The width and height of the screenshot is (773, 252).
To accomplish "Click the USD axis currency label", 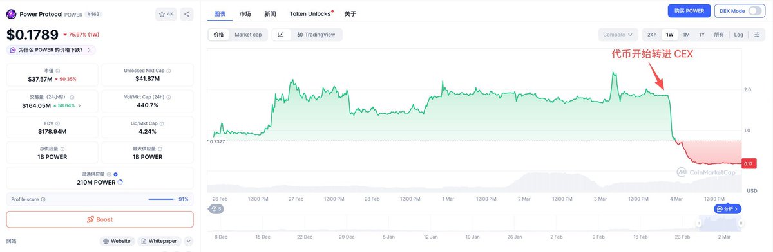I will coord(752,190).
